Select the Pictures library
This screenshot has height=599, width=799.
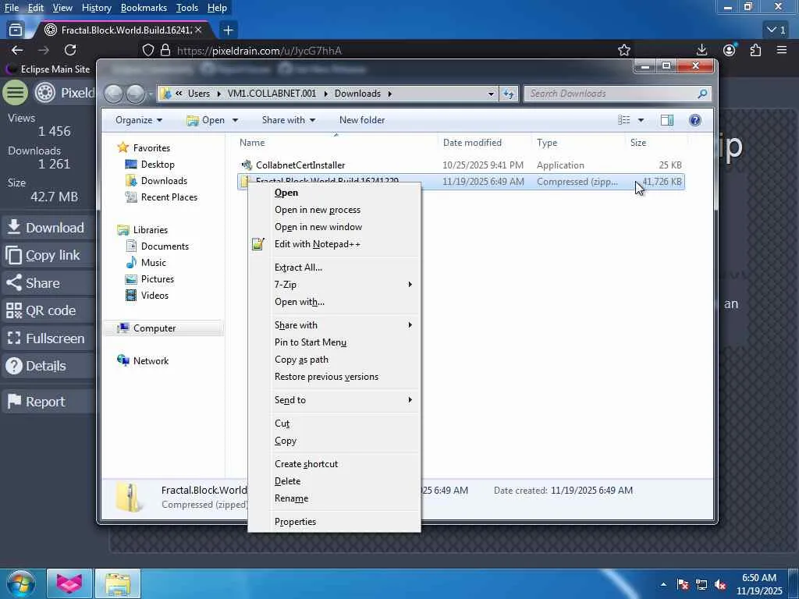[x=157, y=279]
